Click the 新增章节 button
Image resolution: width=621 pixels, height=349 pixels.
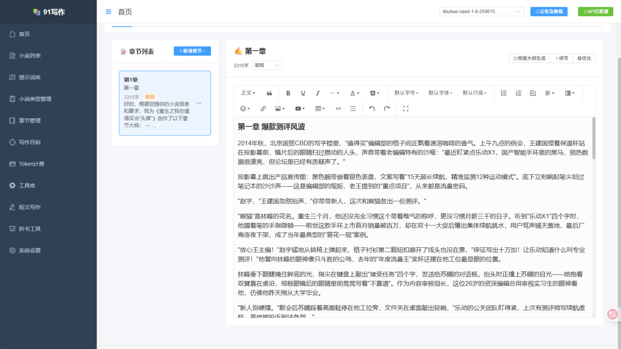click(x=192, y=51)
